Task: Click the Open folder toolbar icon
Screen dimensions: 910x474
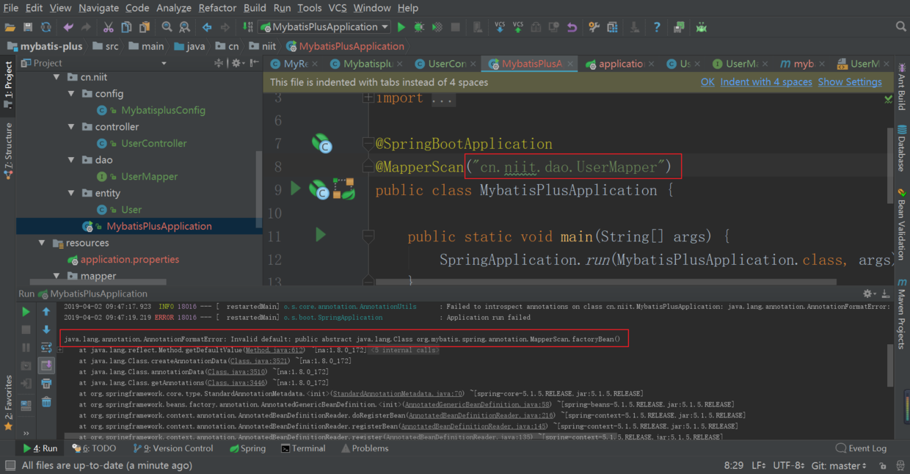Action: coord(10,27)
